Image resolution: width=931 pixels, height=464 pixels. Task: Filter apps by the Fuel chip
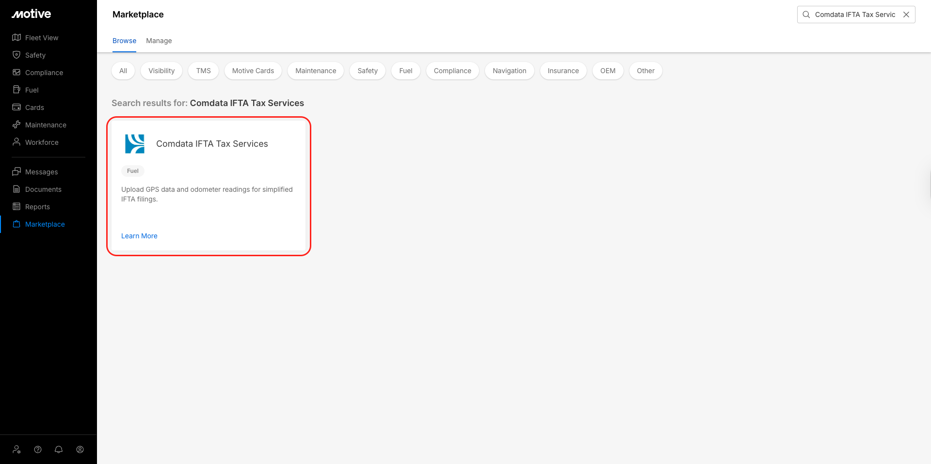(406, 71)
